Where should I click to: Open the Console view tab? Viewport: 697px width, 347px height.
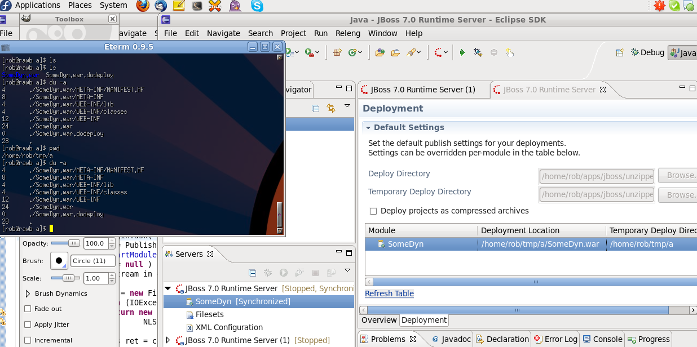tap(602, 339)
